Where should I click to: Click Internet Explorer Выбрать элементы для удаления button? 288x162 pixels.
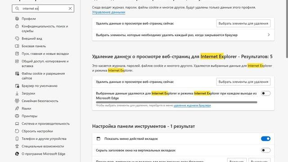pyautogui.click(x=243, y=82)
